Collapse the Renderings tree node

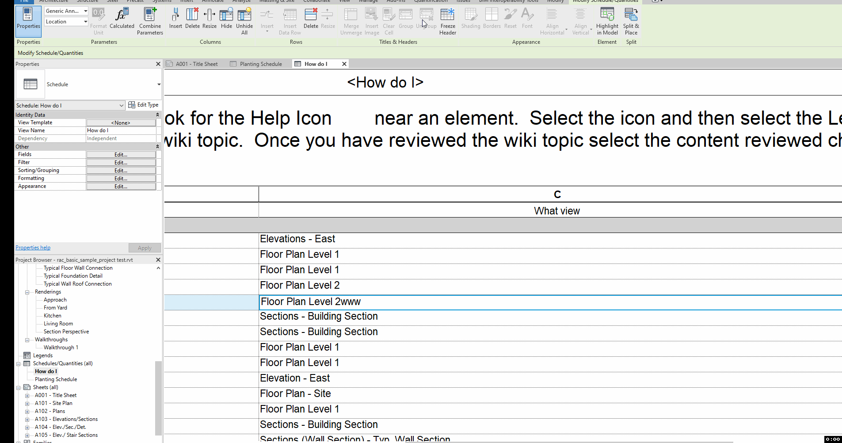pos(27,292)
